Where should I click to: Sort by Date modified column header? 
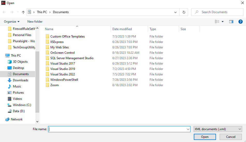tap(122, 29)
